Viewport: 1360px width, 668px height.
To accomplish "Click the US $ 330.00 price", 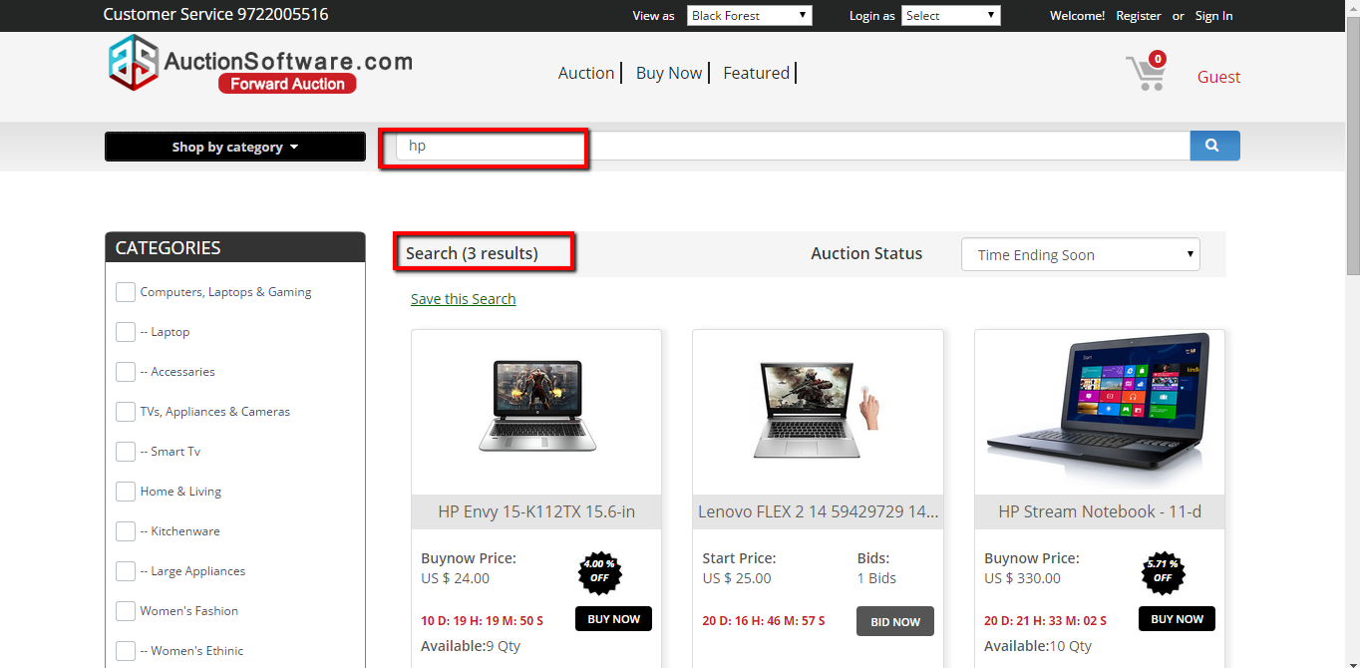I will 1022,578.
